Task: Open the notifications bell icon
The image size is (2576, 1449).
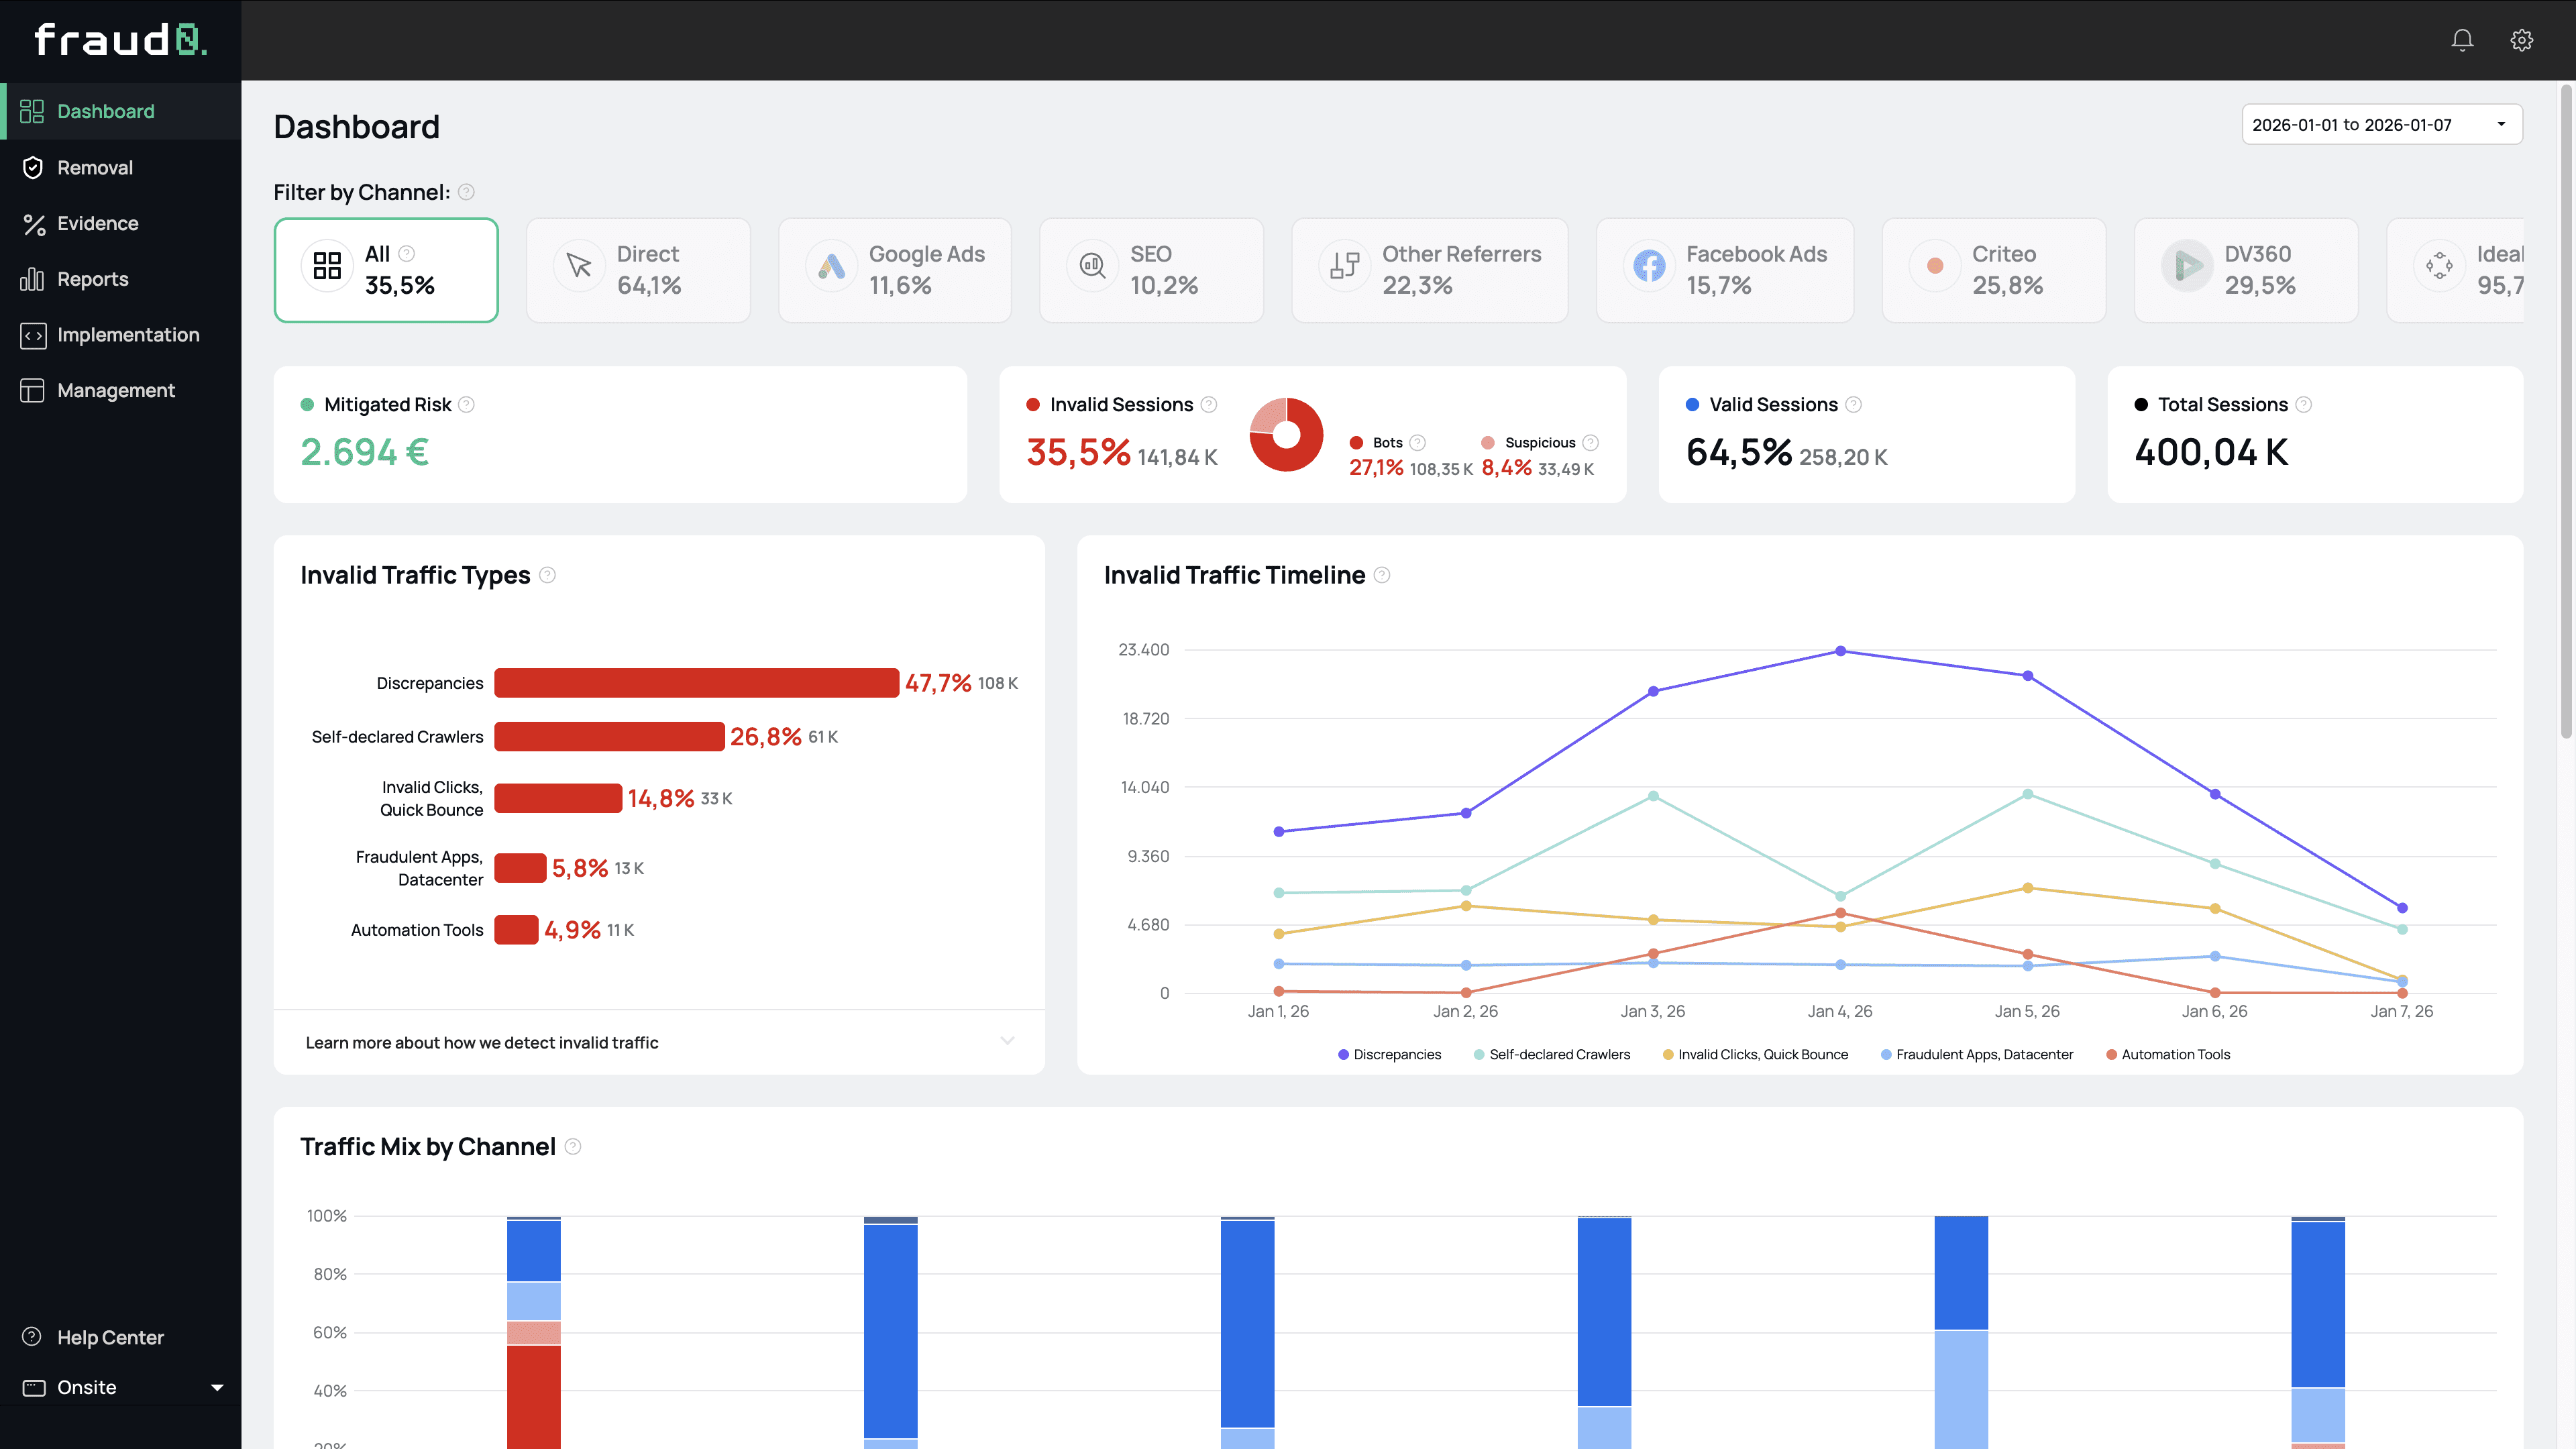Action: pos(2462,40)
